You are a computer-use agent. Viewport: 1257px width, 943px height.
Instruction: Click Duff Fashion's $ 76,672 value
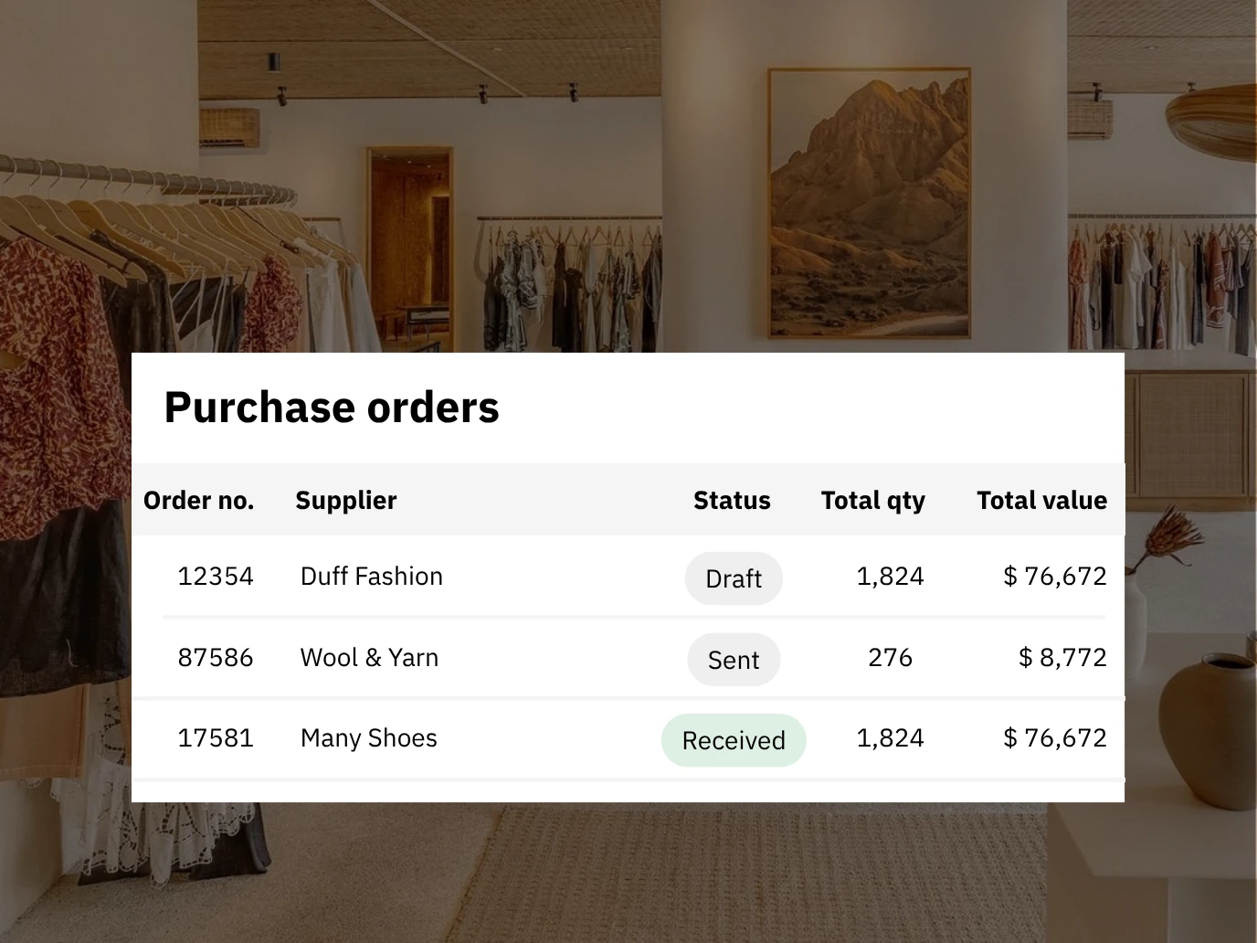1055,577
